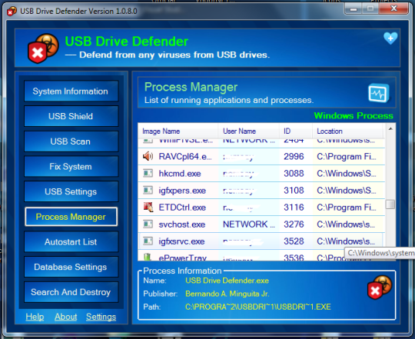Viewport: 415px width, 339px height.
Task: Select the Process Manager section
Action: click(71, 217)
